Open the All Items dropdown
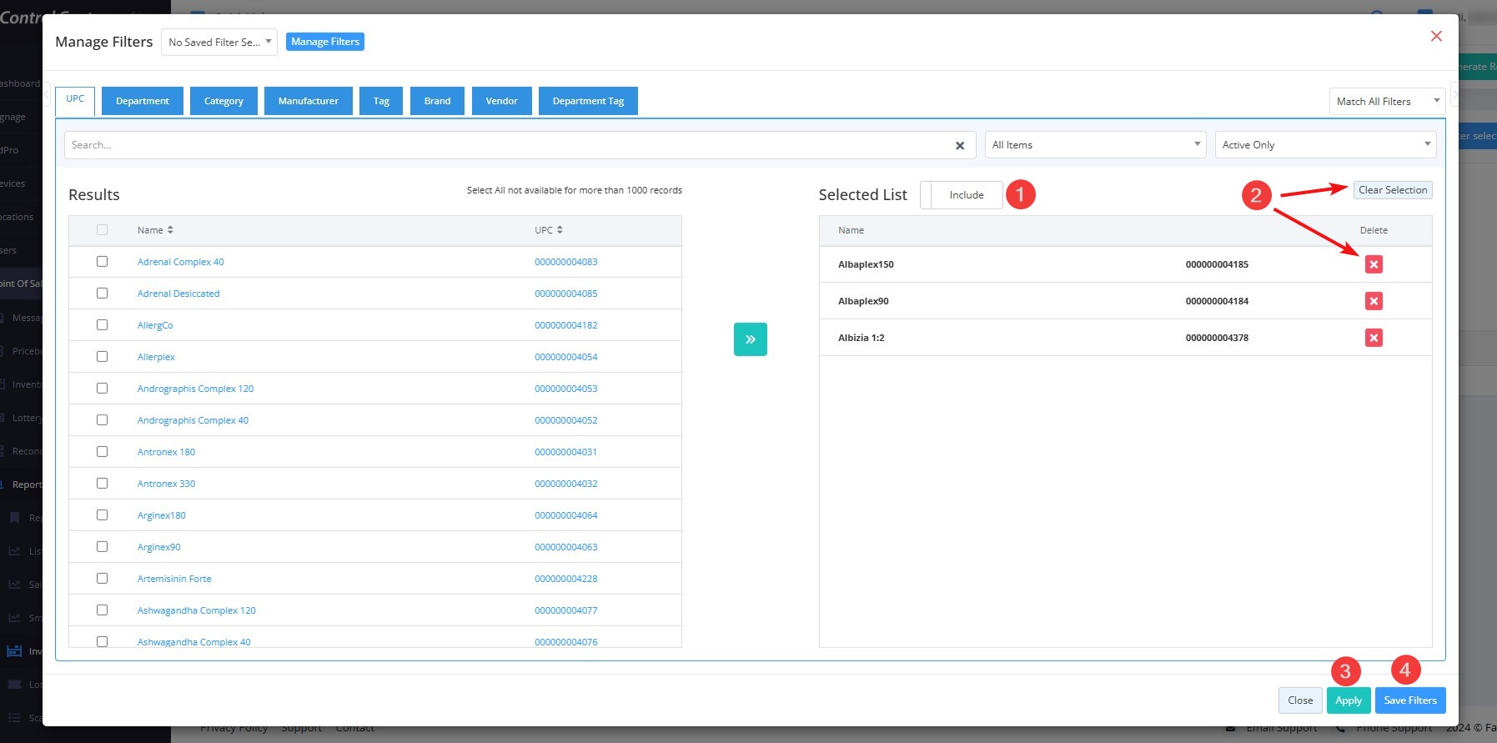This screenshot has height=743, width=1497. pos(1095,145)
